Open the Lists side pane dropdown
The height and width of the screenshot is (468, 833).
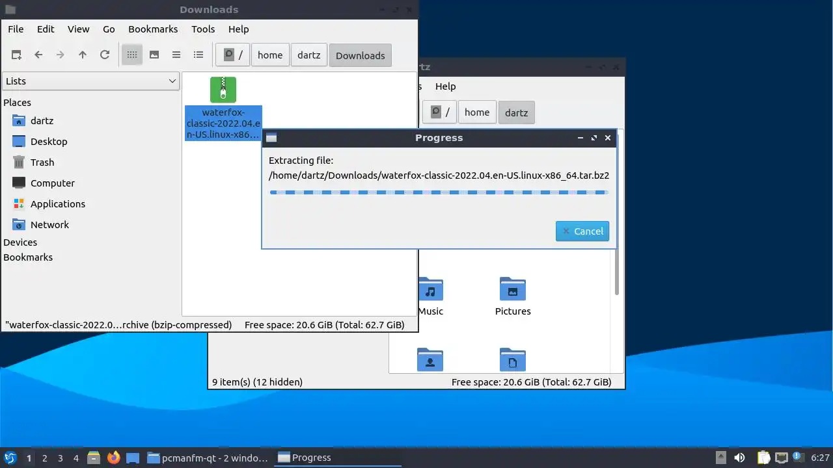pyautogui.click(x=91, y=81)
